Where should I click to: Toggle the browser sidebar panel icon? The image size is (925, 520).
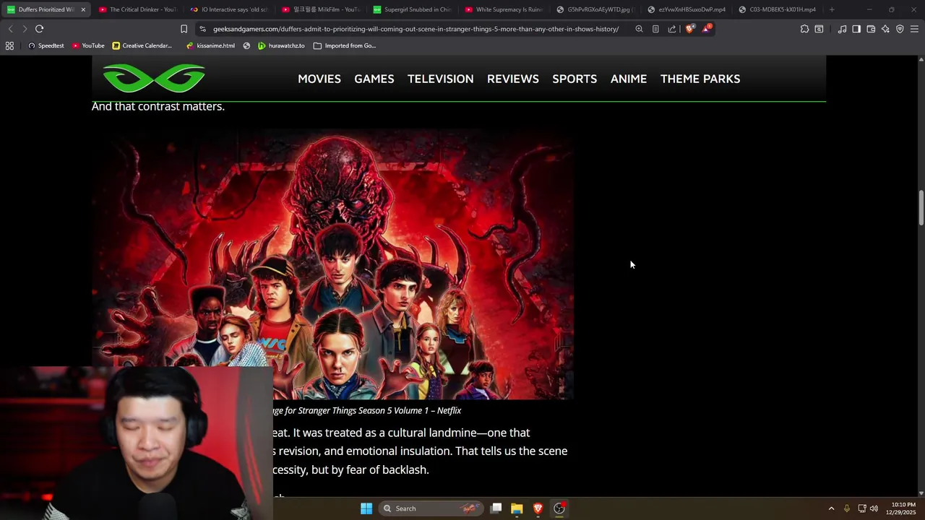point(856,29)
